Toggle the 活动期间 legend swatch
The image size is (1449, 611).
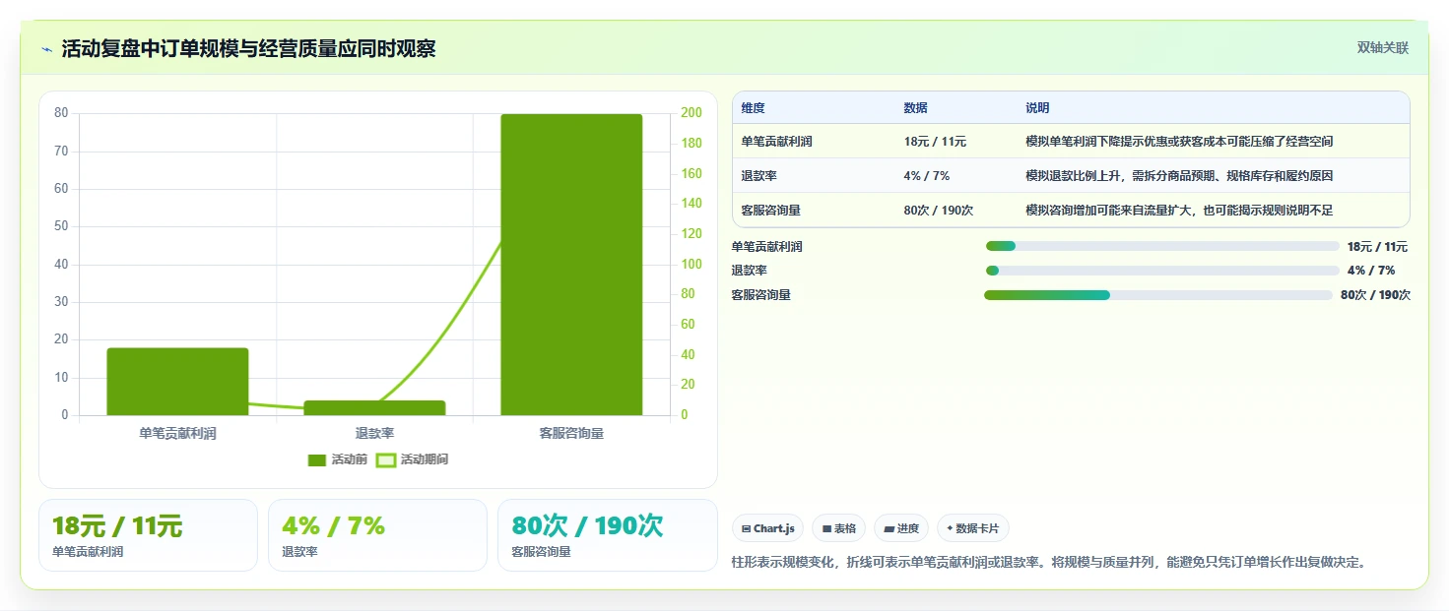[386, 459]
